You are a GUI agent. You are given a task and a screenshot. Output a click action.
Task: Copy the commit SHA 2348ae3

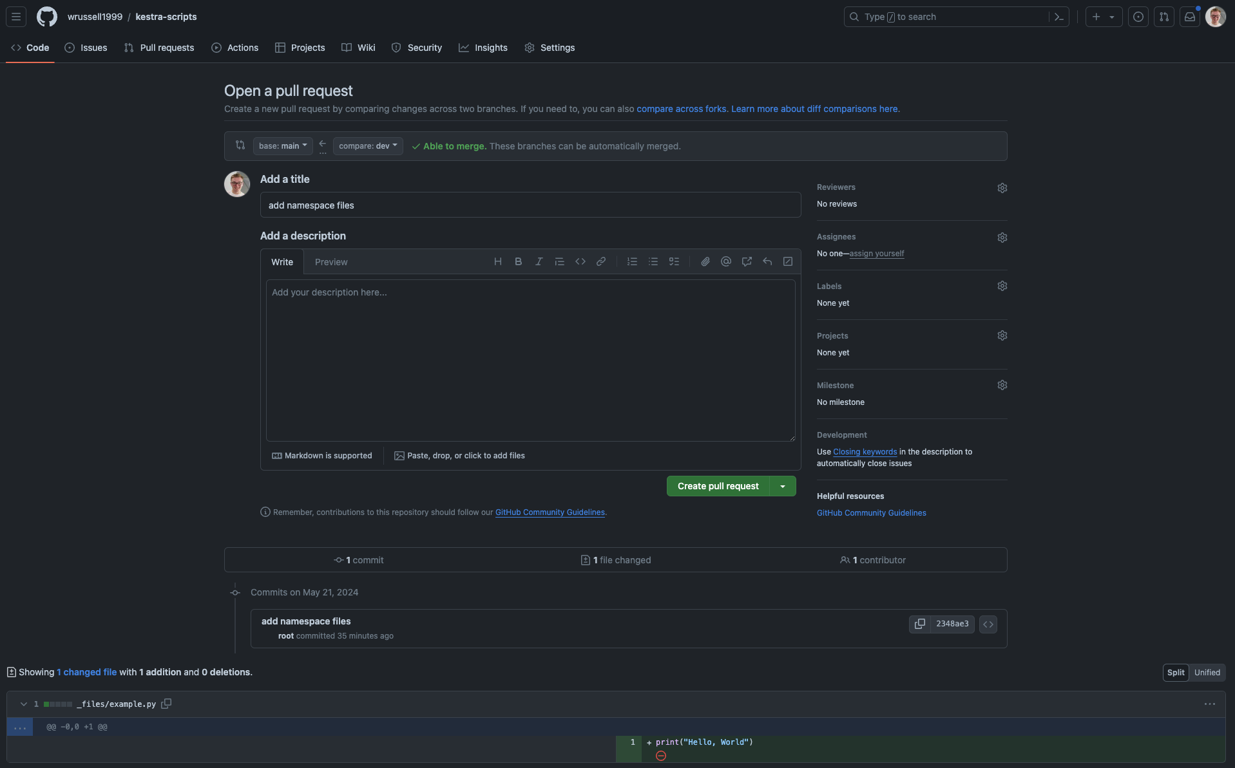(x=919, y=624)
